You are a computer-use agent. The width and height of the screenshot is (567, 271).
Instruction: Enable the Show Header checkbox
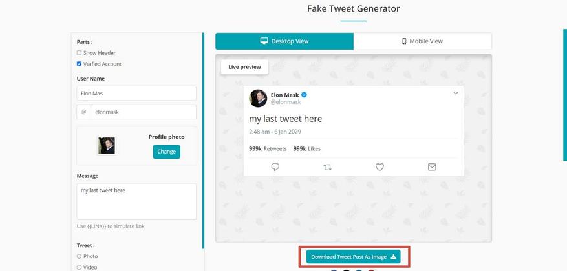point(79,53)
